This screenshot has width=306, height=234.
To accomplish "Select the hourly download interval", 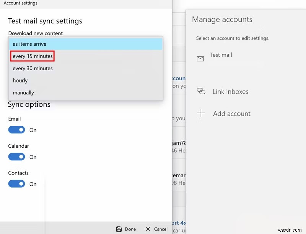I will [20, 80].
